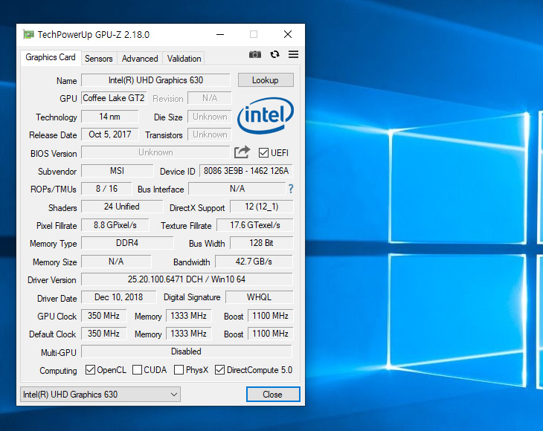The height and width of the screenshot is (431, 543).
Task: Switch to the Advanced tab
Action: (140, 59)
